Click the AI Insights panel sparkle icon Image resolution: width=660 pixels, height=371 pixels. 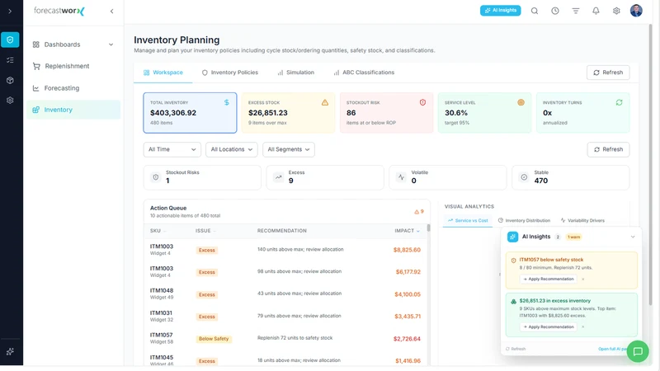(x=512, y=237)
